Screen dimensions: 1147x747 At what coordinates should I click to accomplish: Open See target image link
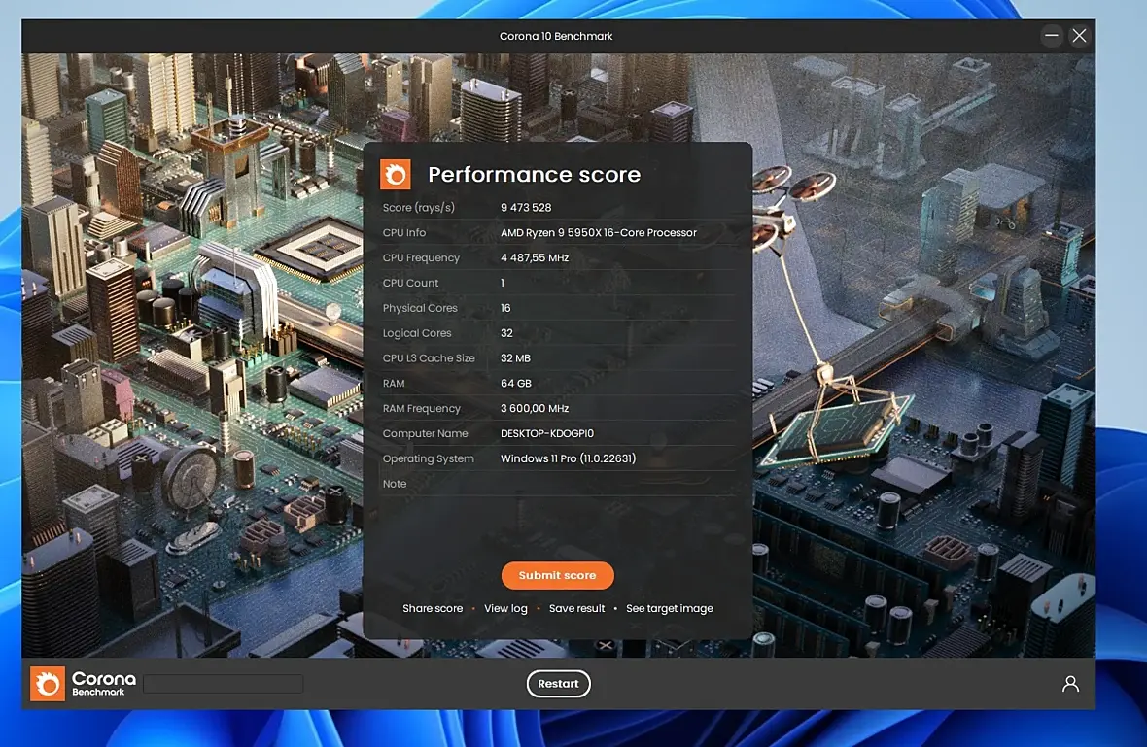(x=670, y=608)
